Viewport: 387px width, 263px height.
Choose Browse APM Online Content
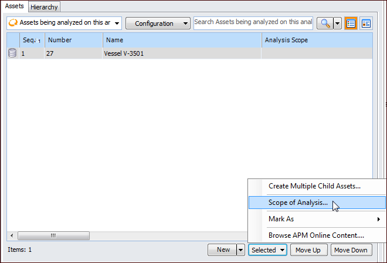(317, 235)
